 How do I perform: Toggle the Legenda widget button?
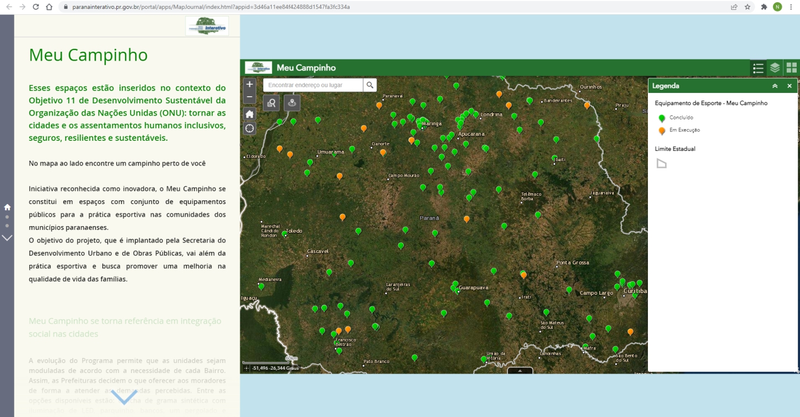coord(758,68)
